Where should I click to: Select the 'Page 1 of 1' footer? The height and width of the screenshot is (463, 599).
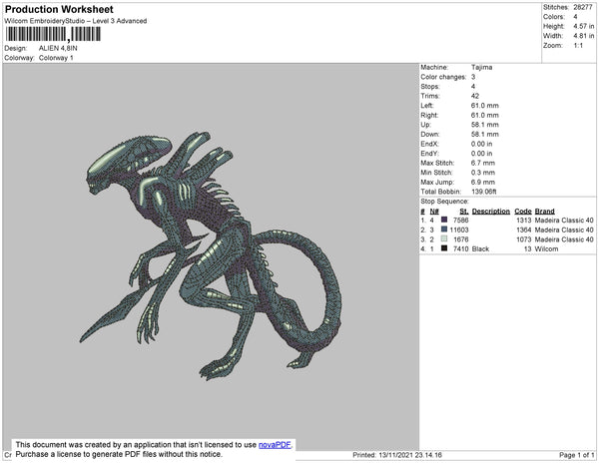(576, 455)
